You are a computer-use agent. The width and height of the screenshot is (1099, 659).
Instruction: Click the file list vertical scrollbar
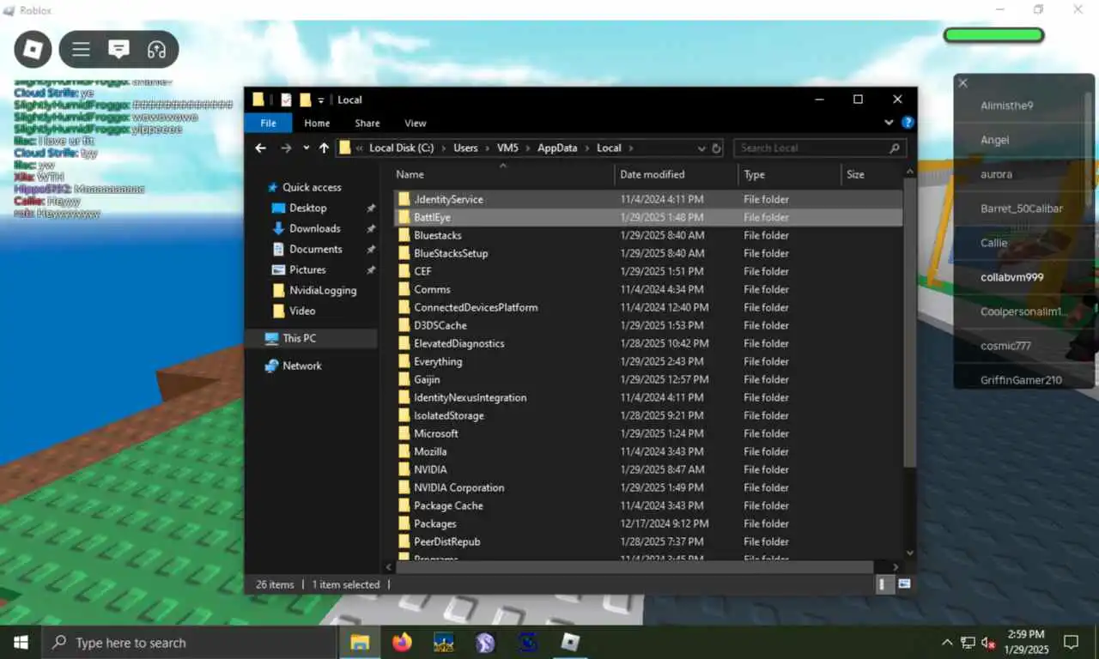(910, 324)
